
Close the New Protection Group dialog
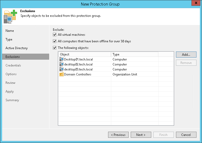click(x=195, y=4)
